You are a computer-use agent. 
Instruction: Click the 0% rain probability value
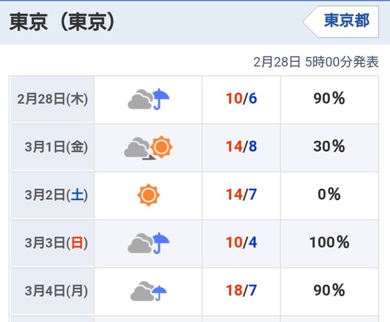tap(329, 194)
